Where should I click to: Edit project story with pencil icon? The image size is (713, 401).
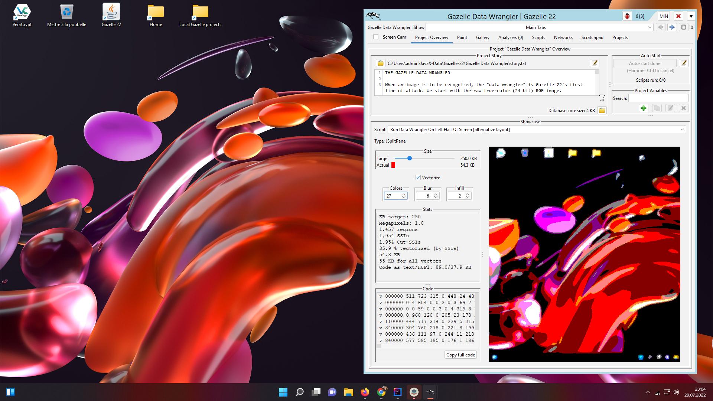click(594, 63)
